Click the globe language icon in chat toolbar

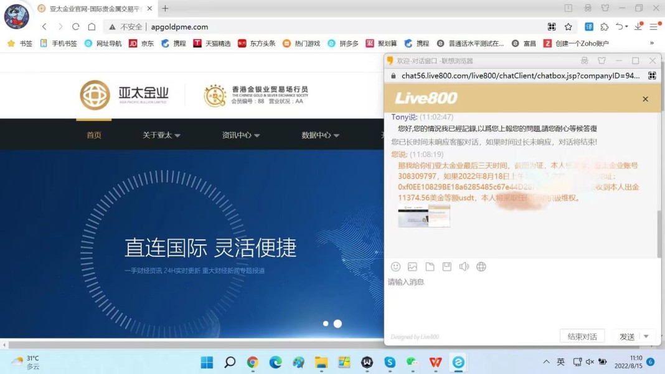click(481, 267)
